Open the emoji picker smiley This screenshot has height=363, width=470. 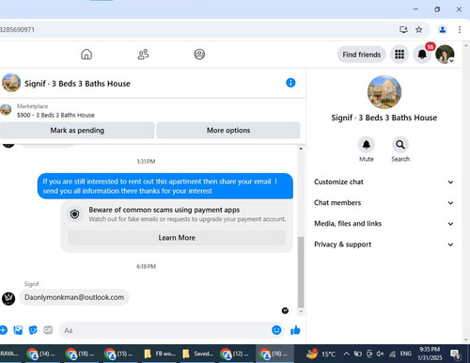(x=276, y=330)
